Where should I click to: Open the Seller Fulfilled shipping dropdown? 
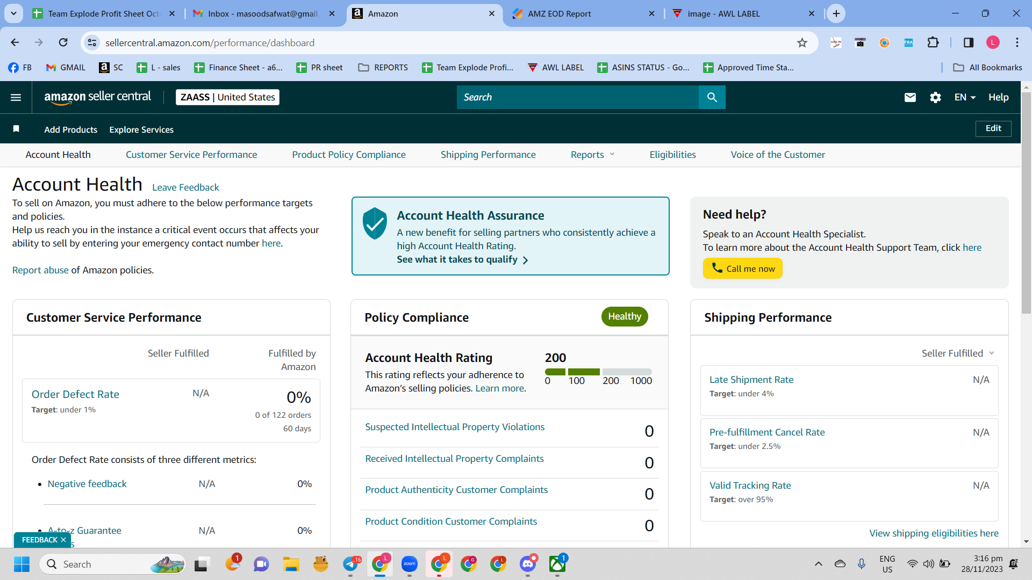point(958,353)
